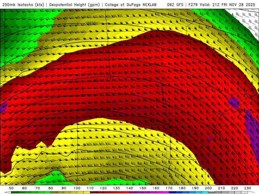Image resolution: width=259 pixels, height=194 pixels.
Task: Click the 150 value on color scale
Action: [x=143, y=188]
